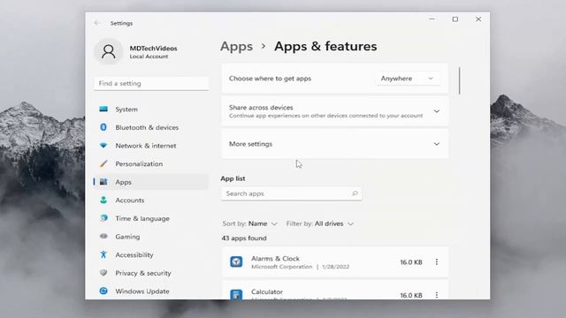Click the Windows Update sync icon

point(103,291)
